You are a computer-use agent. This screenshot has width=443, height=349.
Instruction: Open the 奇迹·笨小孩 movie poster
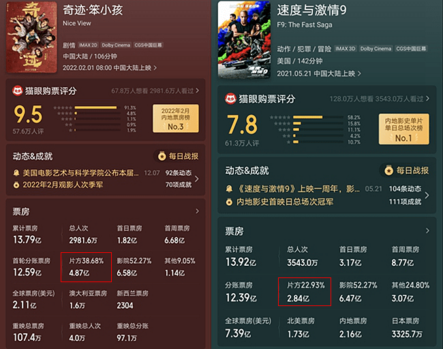point(31,37)
